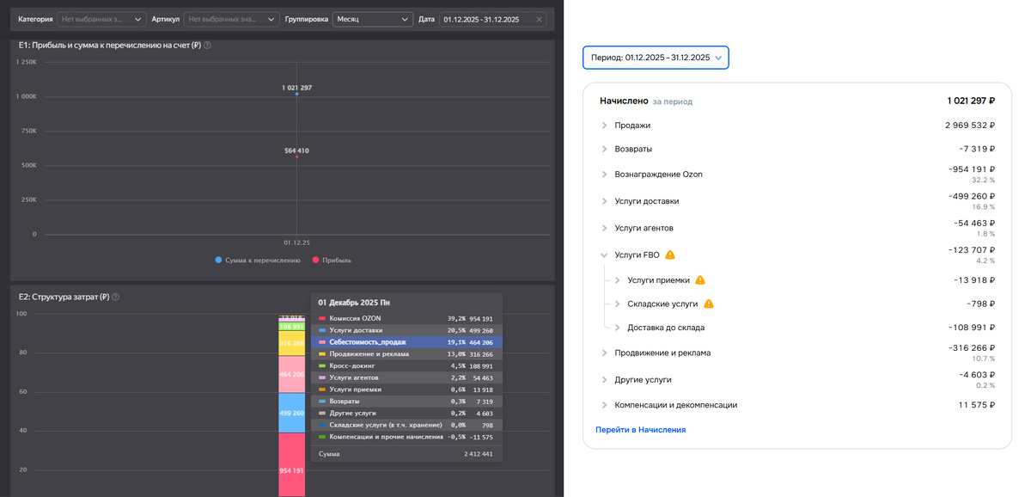Click the Сумма 2 412 441 tooltip total
This screenshot has width=1031, height=497.
[407, 454]
